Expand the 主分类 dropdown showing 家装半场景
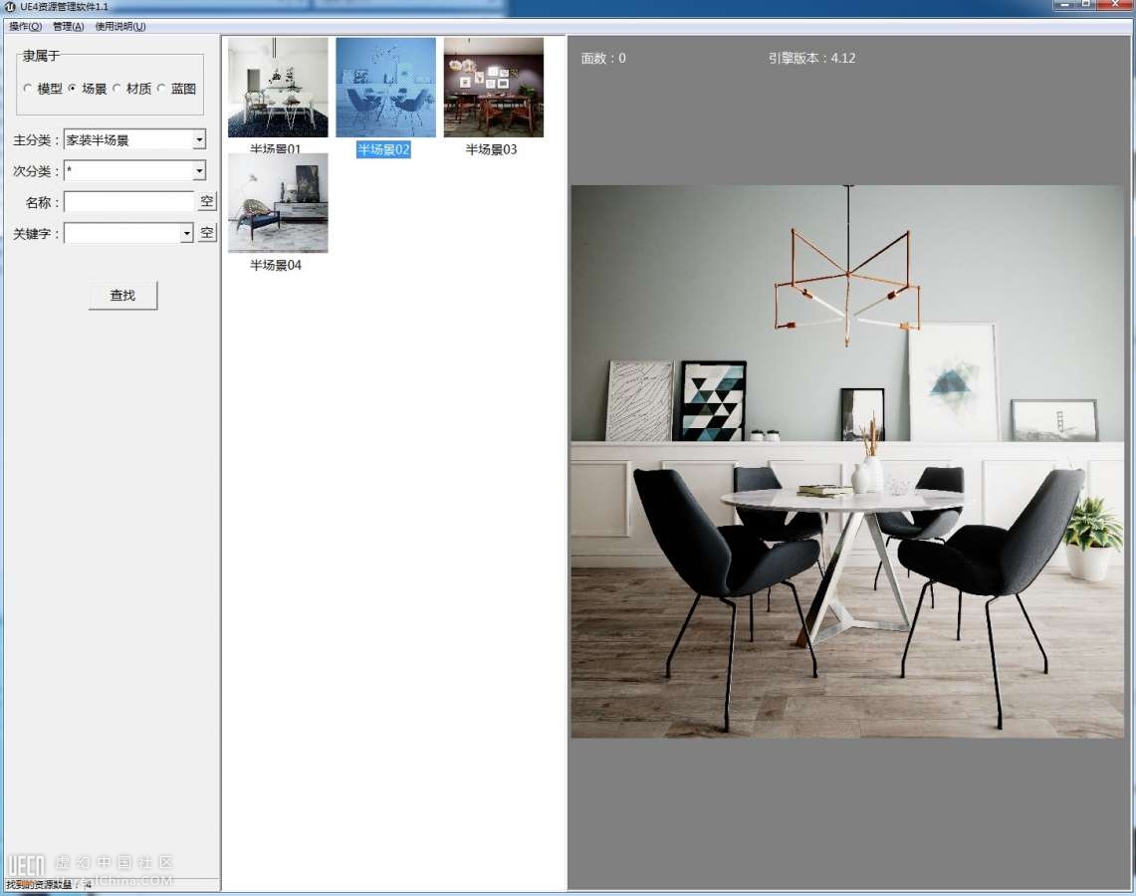This screenshot has height=896, width=1136. coord(199,140)
